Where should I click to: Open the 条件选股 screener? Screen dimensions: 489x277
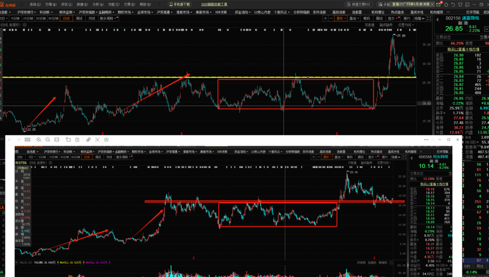pyautogui.click(x=320, y=12)
